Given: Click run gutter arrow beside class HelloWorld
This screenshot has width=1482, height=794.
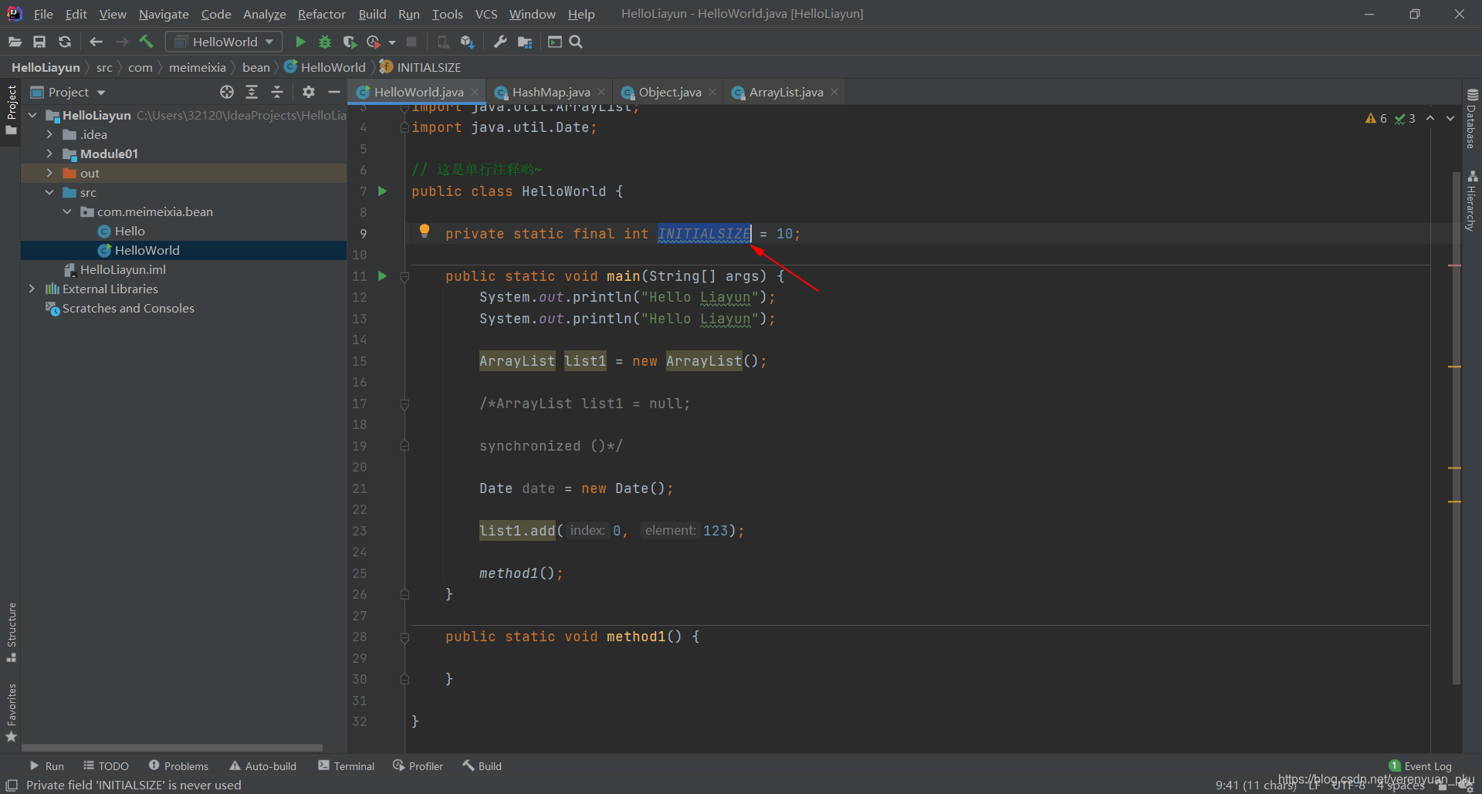Looking at the screenshot, I should [382, 191].
